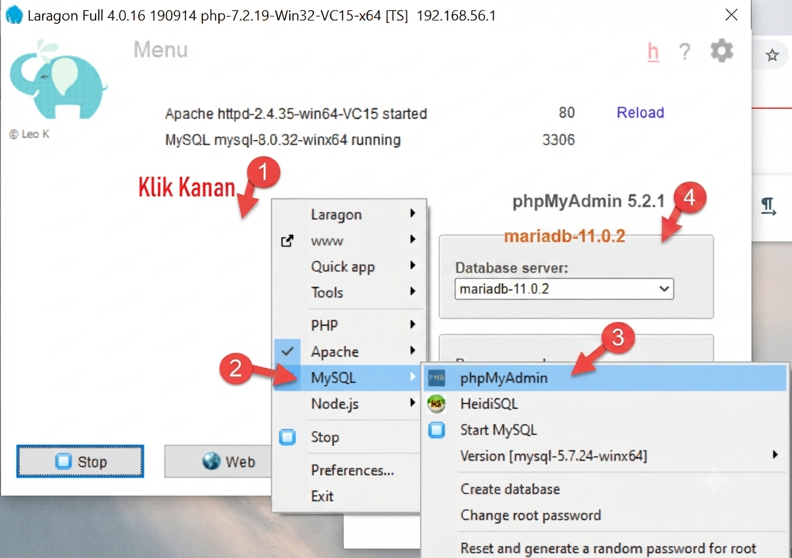Click the 'Apache httpd-2.4.35-win64-VC15 started' text
792x558 pixels.
coord(296,114)
